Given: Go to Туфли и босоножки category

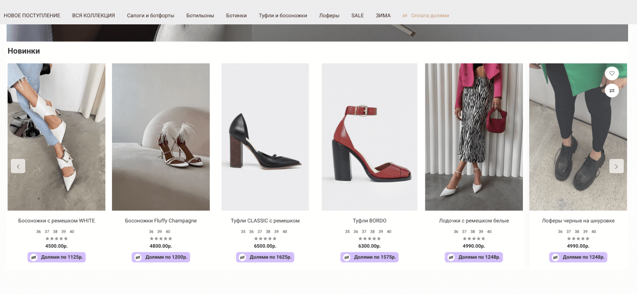Looking at the screenshot, I should [x=283, y=15].
